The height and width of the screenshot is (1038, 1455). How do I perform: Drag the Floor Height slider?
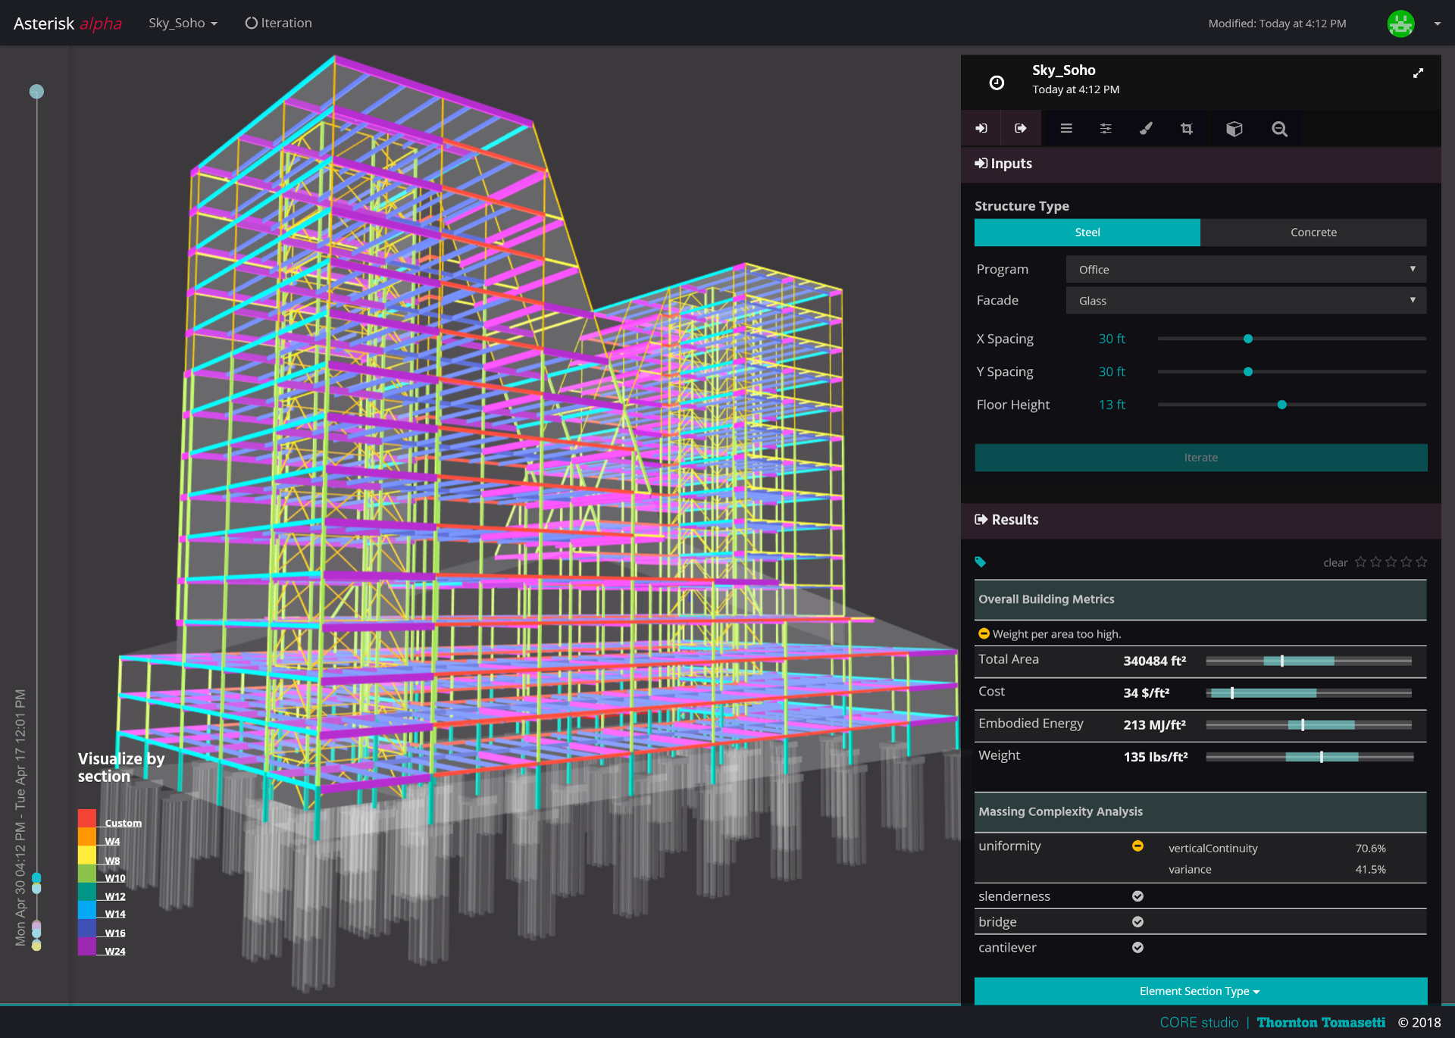pyautogui.click(x=1284, y=403)
